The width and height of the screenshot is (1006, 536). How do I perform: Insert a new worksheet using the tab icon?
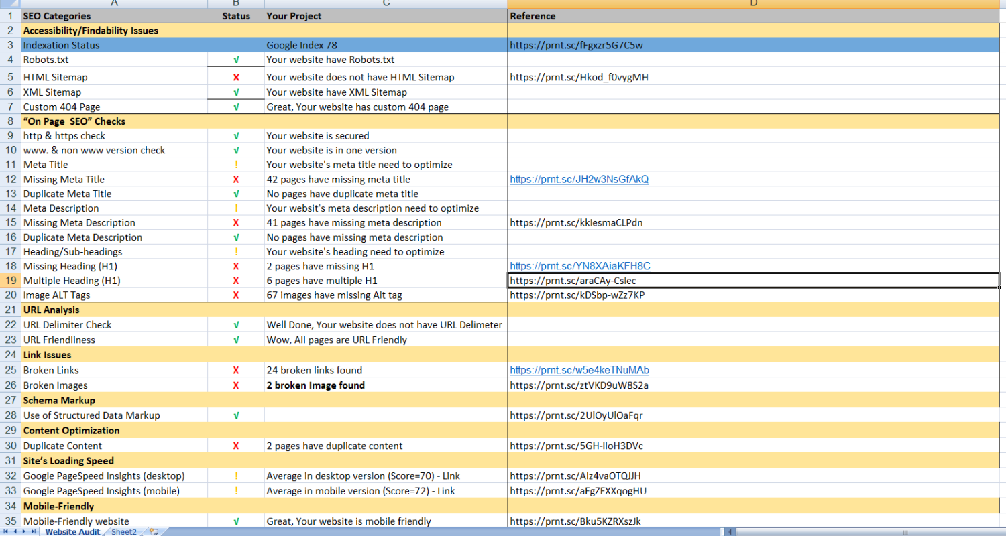coord(154,531)
